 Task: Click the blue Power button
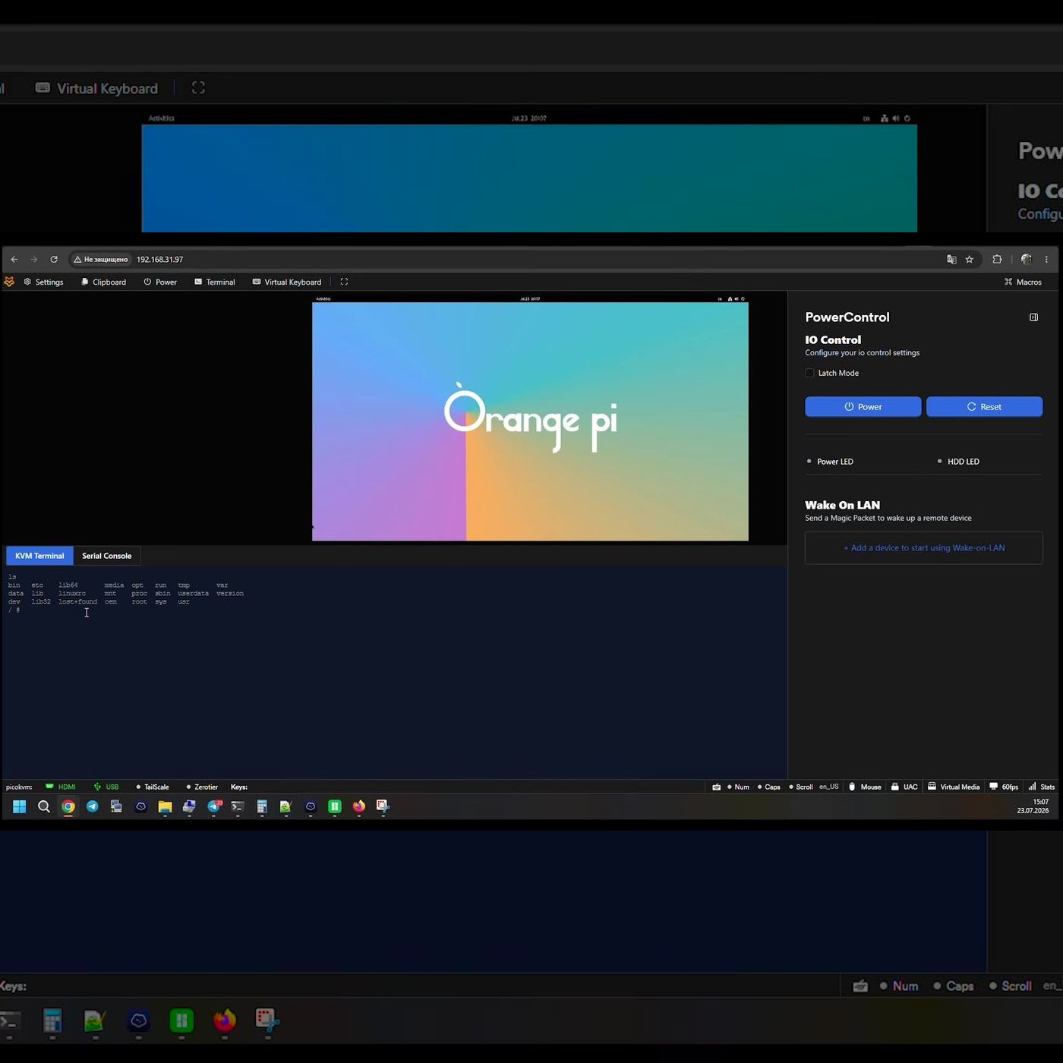tap(863, 406)
